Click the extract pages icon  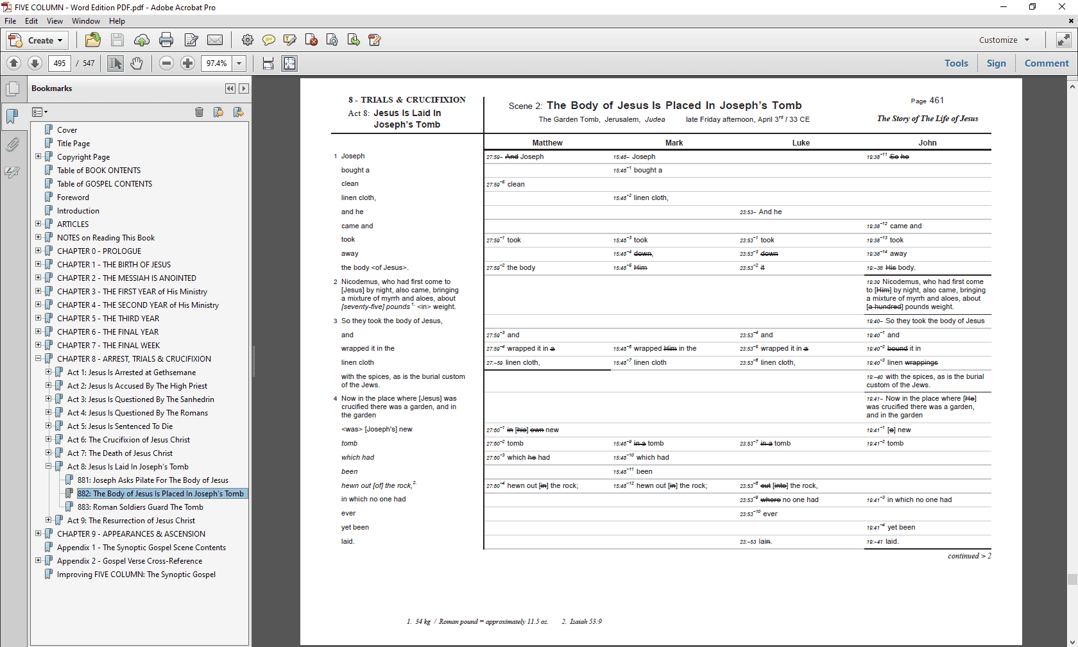coord(354,40)
